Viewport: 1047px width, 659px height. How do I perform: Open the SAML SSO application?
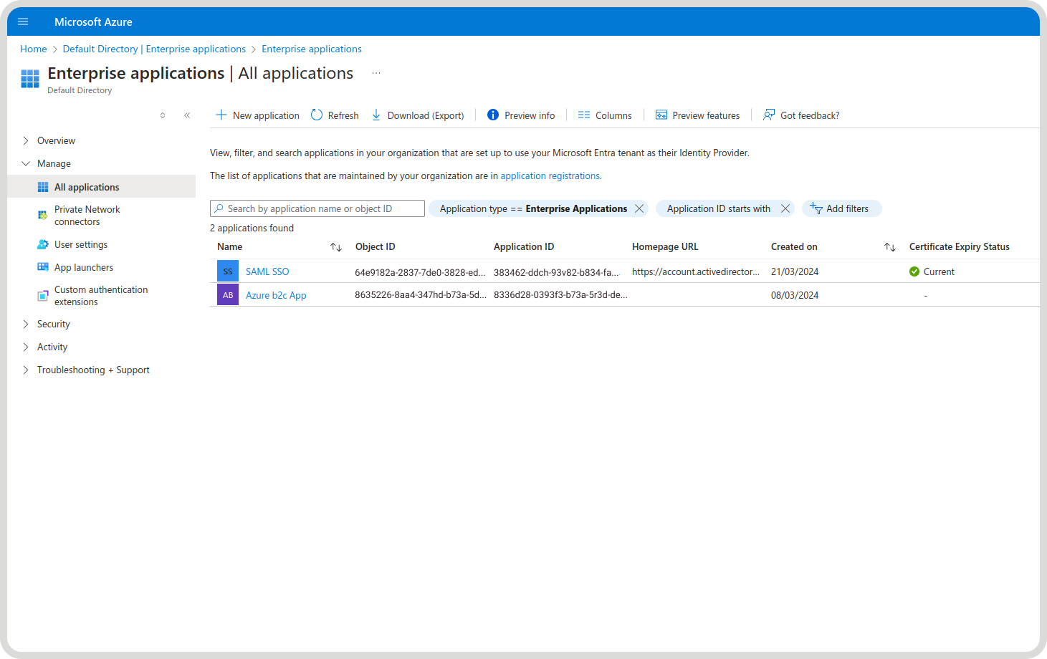point(267,271)
